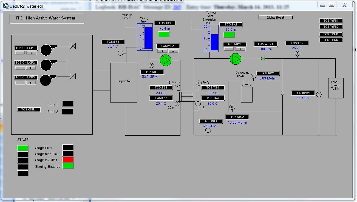Click the 5.03 Mohm resistivity reading
The height and width of the screenshot is (202, 357).
[x=268, y=78]
